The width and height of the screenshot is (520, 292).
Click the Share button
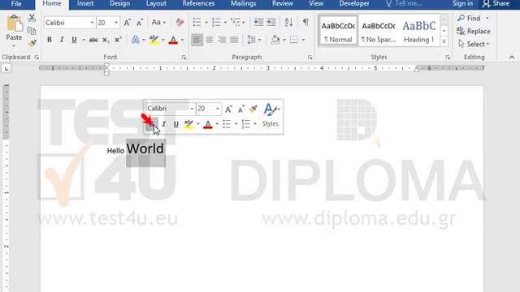tap(496, 4)
